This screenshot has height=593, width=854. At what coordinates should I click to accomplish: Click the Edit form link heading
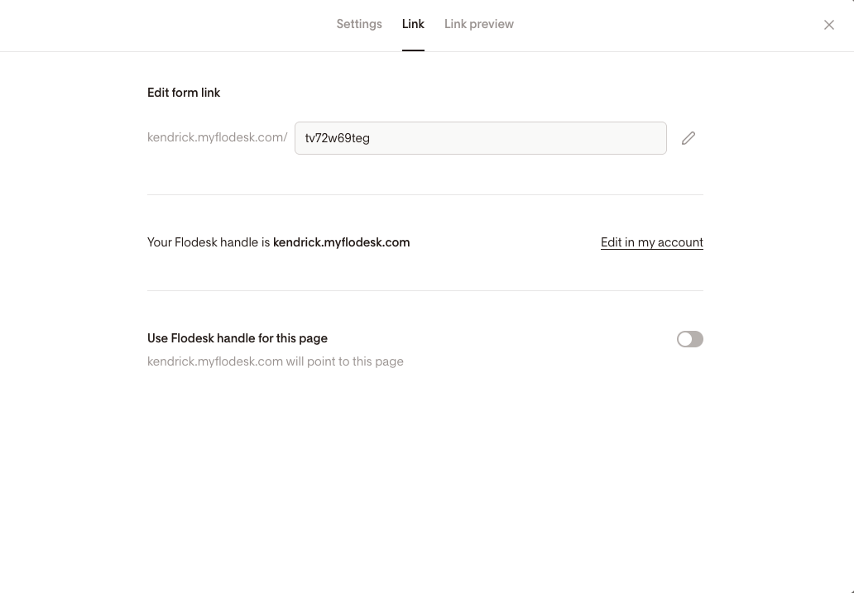pyautogui.click(x=184, y=93)
